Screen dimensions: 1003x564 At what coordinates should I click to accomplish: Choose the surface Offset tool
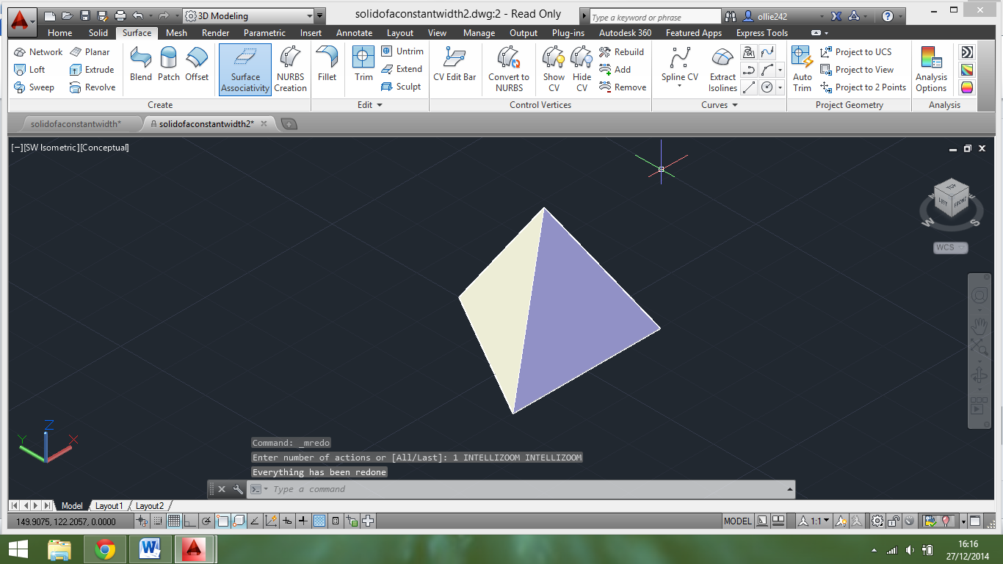pyautogui.click(x=197, y=64)
